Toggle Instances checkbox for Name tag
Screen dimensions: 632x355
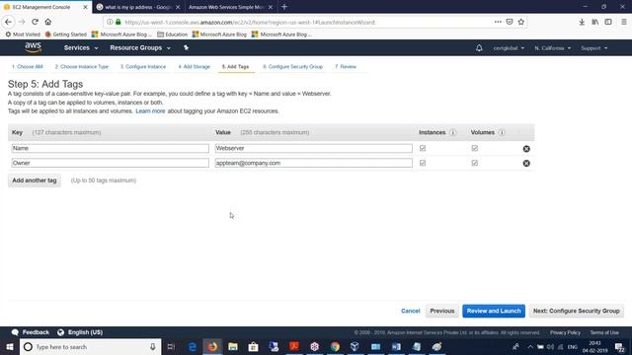423,148
